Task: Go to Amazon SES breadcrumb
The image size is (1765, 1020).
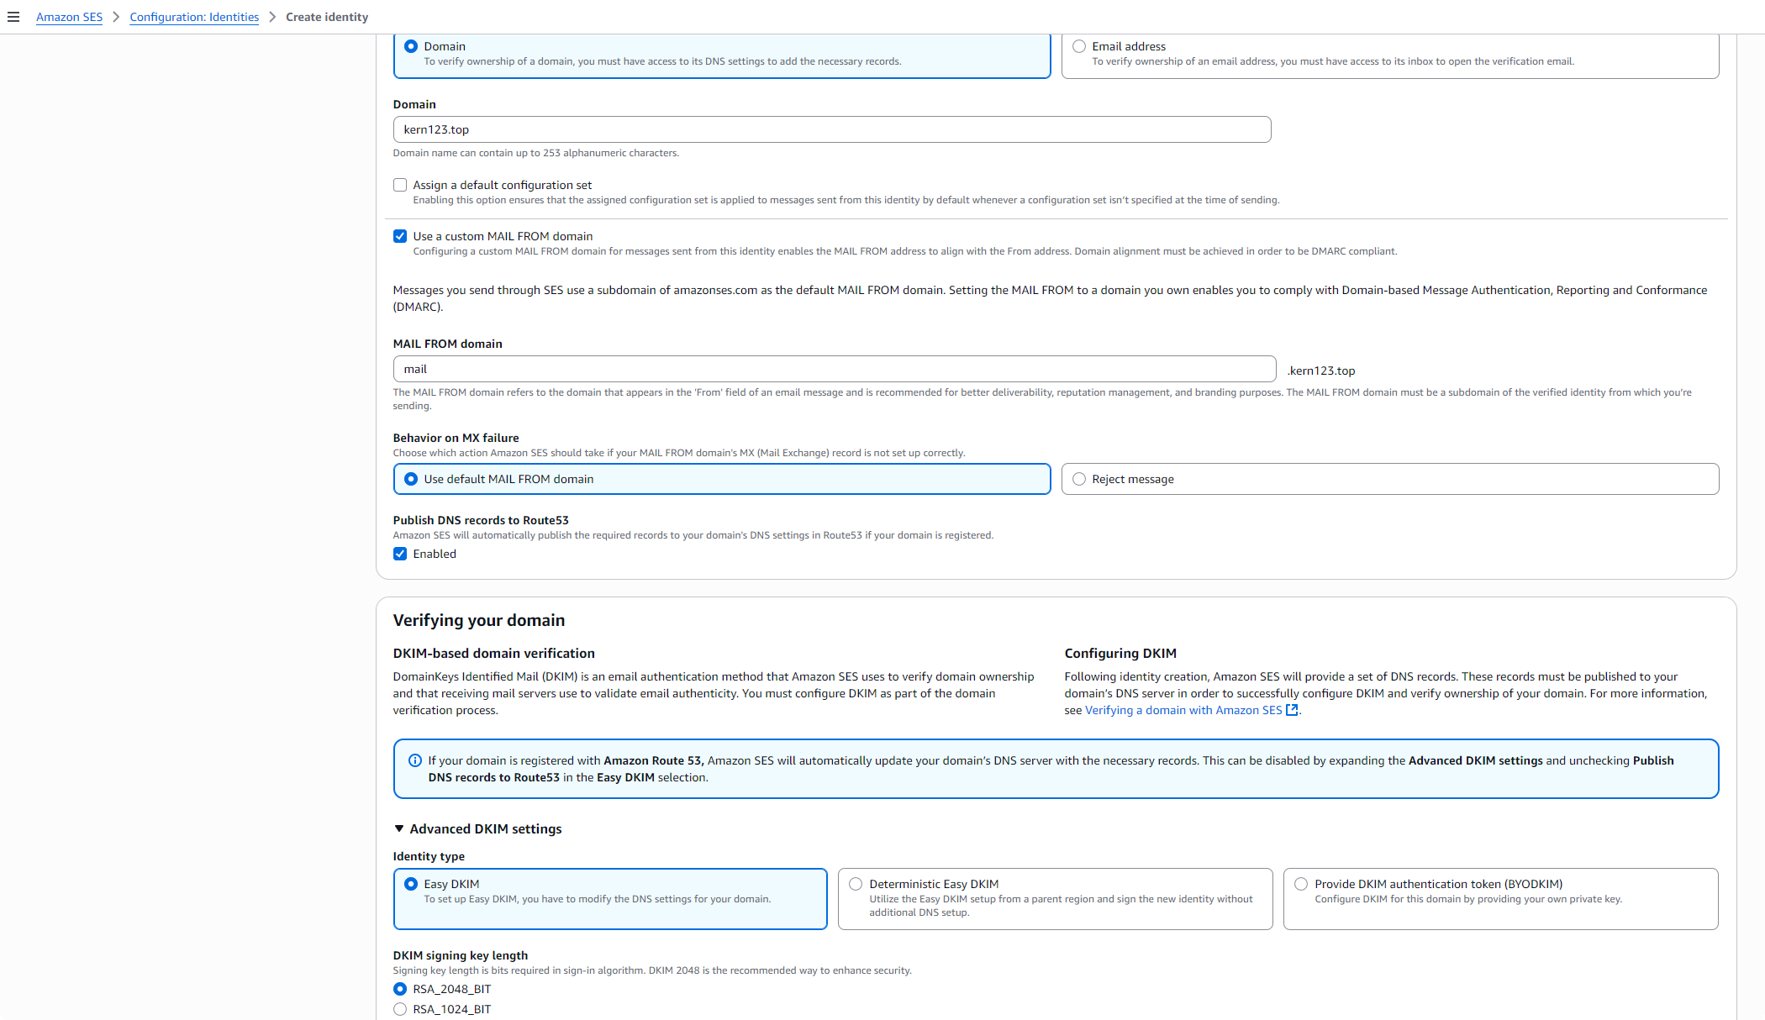Action: [x=69, y=17]
